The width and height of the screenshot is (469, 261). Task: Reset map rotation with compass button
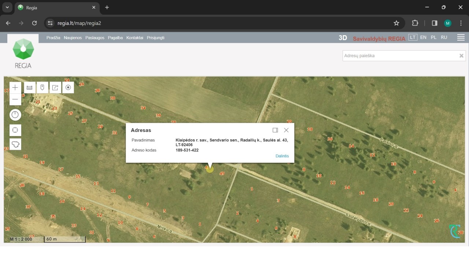[15, 115]
